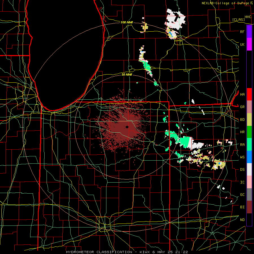Click the large white dry snow echo at top
Screen dimensions: 254x254
click(x=176, y=19)
